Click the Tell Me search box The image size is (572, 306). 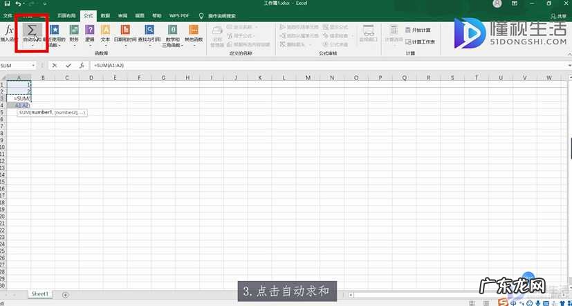click(222, 16)
